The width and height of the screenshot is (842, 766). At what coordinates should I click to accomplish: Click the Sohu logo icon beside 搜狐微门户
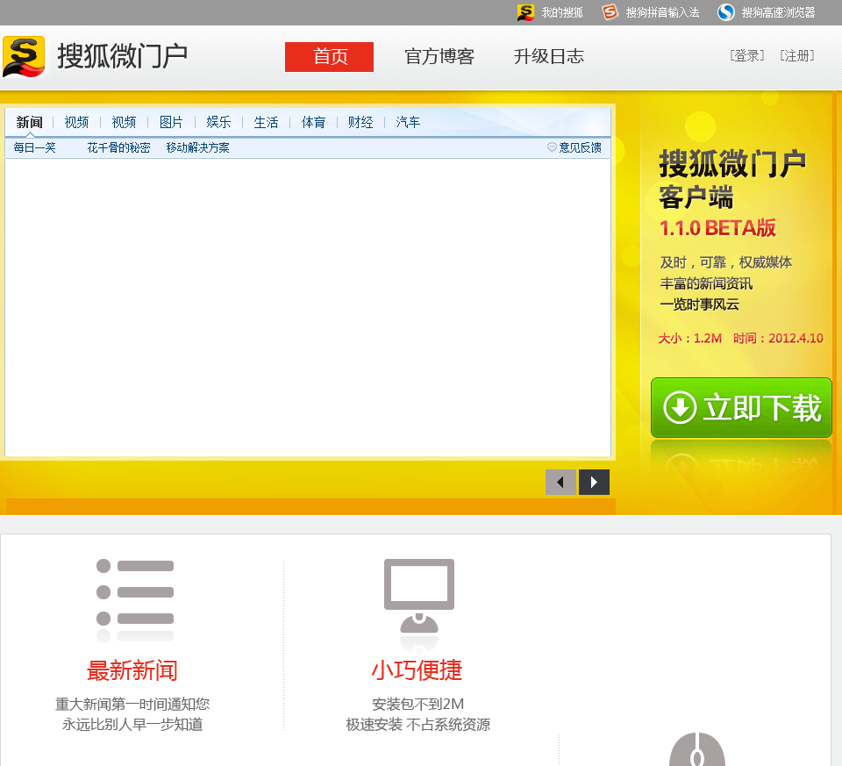[24, 56]
